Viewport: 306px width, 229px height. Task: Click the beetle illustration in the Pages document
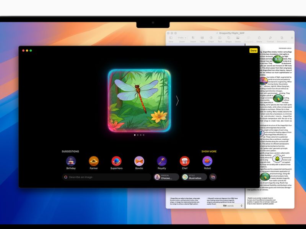[277, 159]
